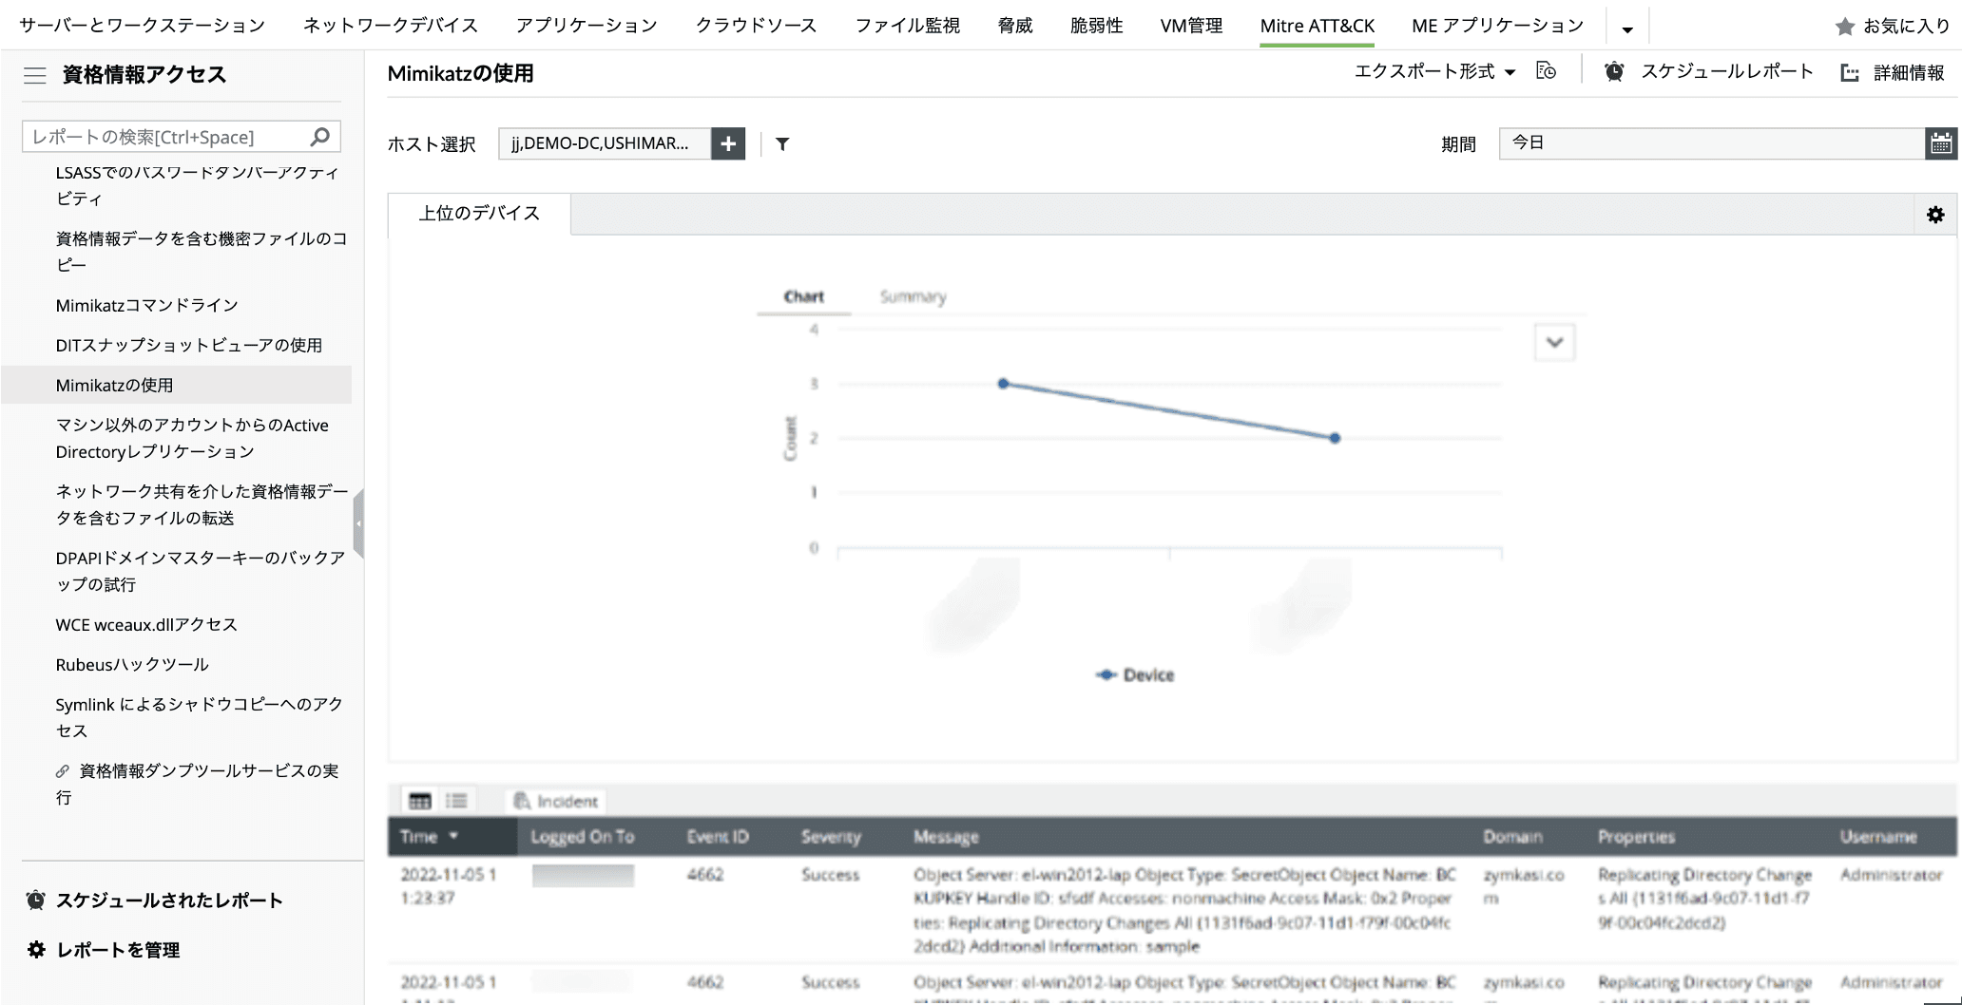Click the Incident icon button
Viewport: 1962px width, 1005px height.
pyautogui.click(x=556, y=801)
